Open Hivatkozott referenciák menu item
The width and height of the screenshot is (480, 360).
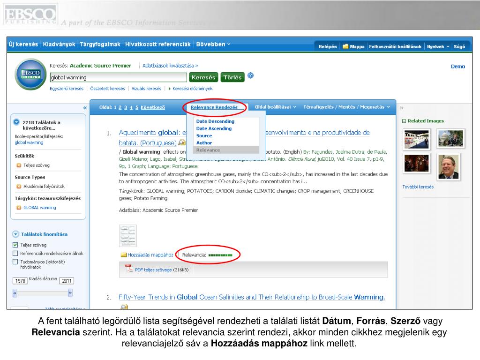[x=157, y=44]
